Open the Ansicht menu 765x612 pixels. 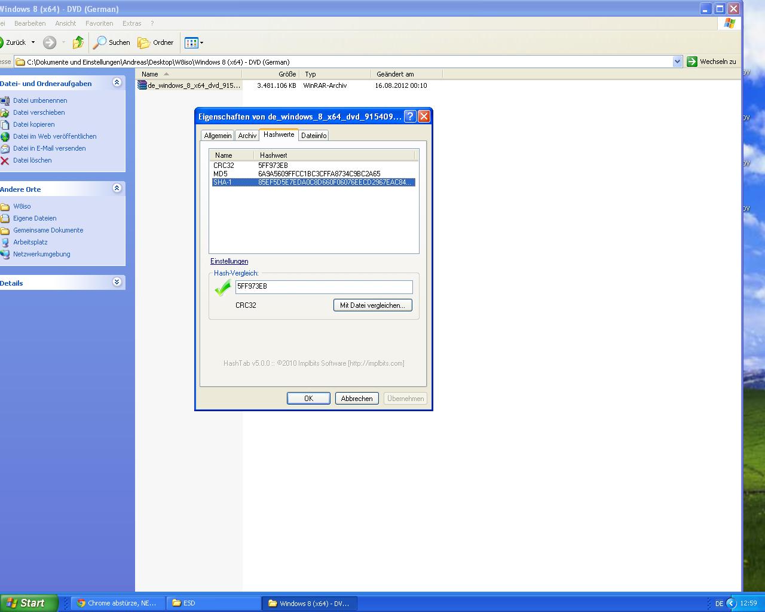(66, 23)
